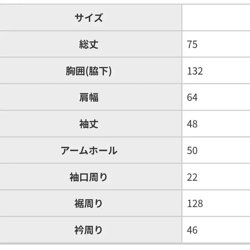This screenshot has width=250, height=250.
Task: Click the 総丈 value 75
Action: pyautogui.click(x=192, y=44)
